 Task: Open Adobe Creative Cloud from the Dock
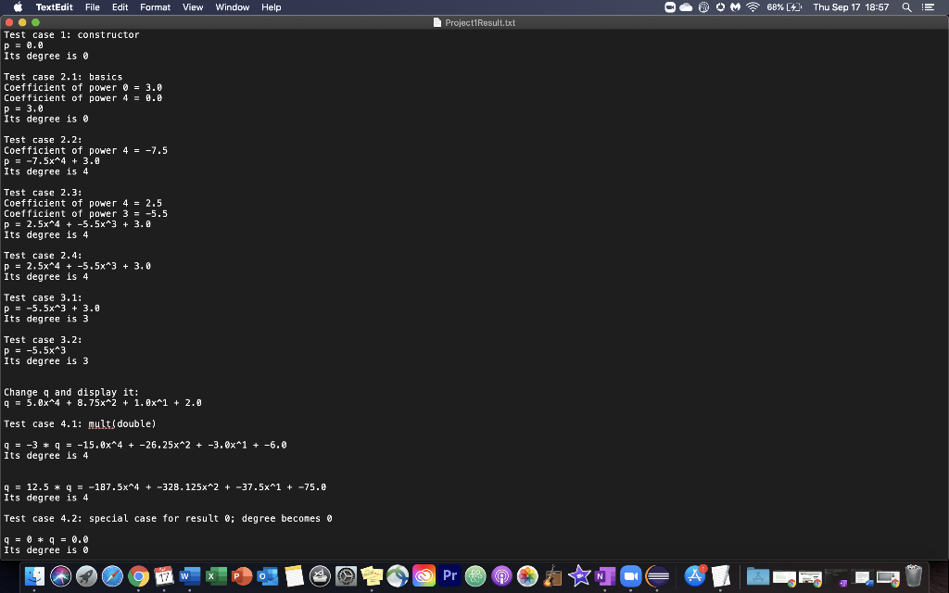coord(424,576)
